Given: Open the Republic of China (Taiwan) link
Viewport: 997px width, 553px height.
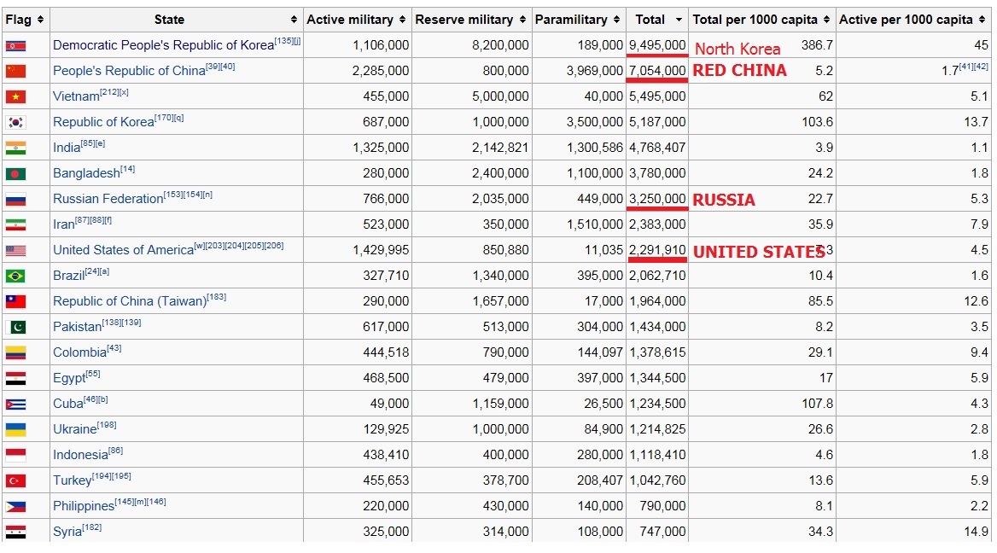Looking at the screenshot, I should click(x=129, y=301).
